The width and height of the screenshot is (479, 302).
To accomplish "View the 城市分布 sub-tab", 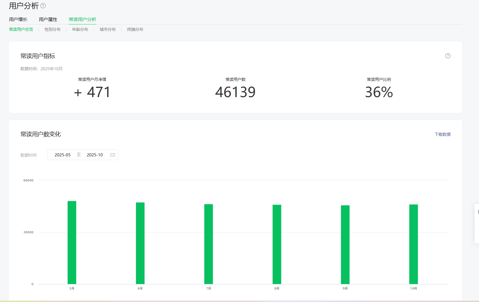I will [107, 30].
